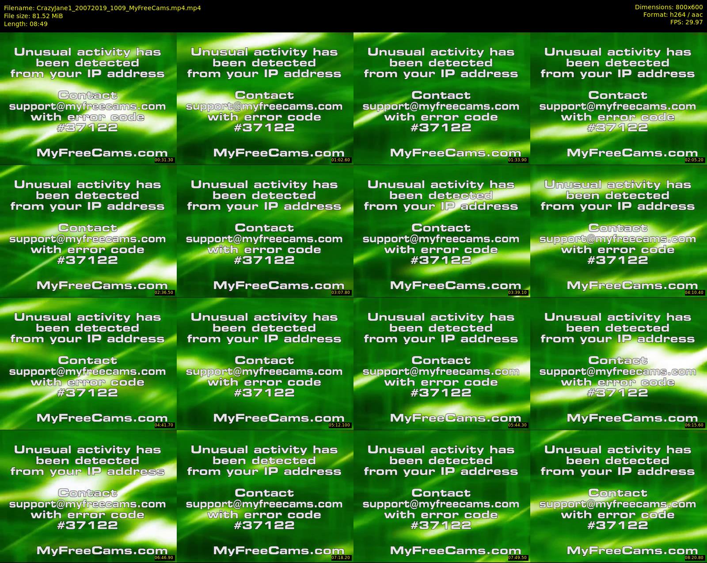707x563 pixels.
Task: Open the thumbnail stamped 06:46.90
Action: tap(88, 496)
